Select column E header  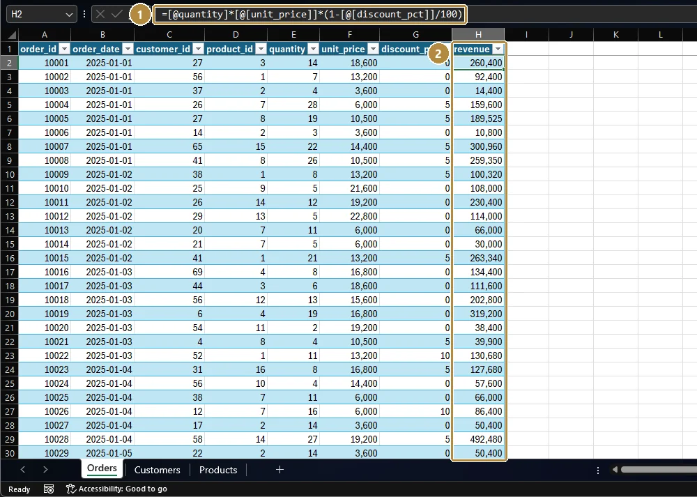[293, 35]
